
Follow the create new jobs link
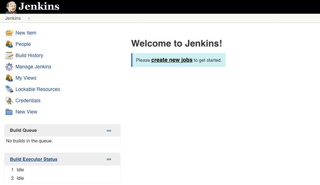point(172,60)
